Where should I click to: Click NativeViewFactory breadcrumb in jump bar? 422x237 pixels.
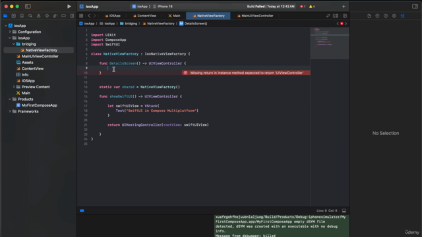coord(158,24)
